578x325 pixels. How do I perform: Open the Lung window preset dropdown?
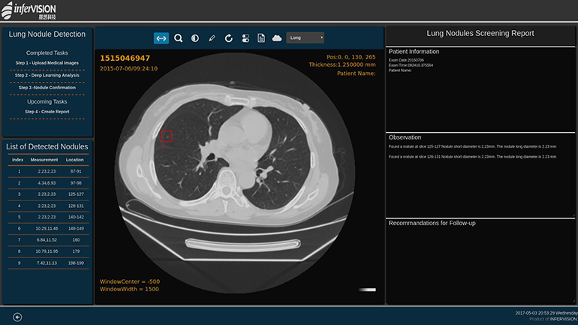click(x=306, y=38)
